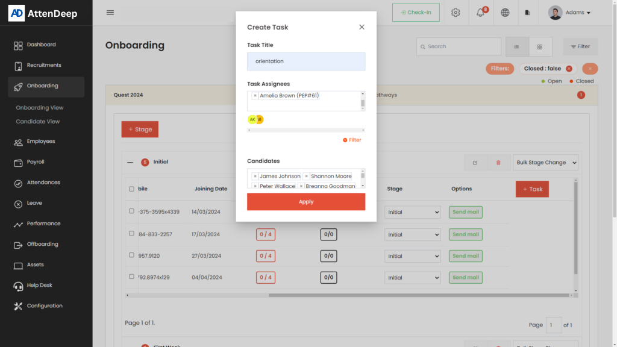617x347 pixels.
Task: Click the Apply button
Action: pos(306,202)
